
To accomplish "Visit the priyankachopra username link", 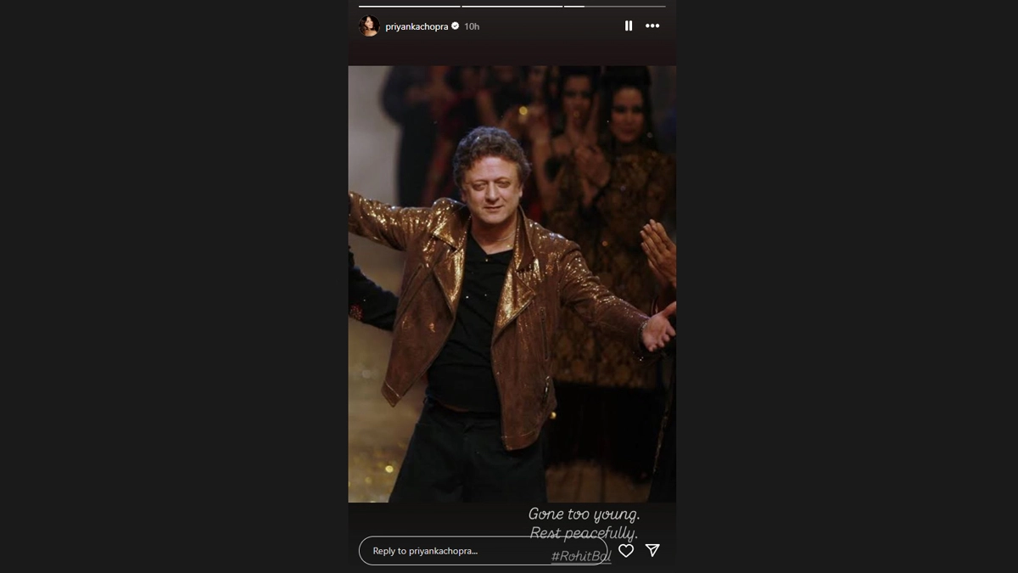I will 417,26.
